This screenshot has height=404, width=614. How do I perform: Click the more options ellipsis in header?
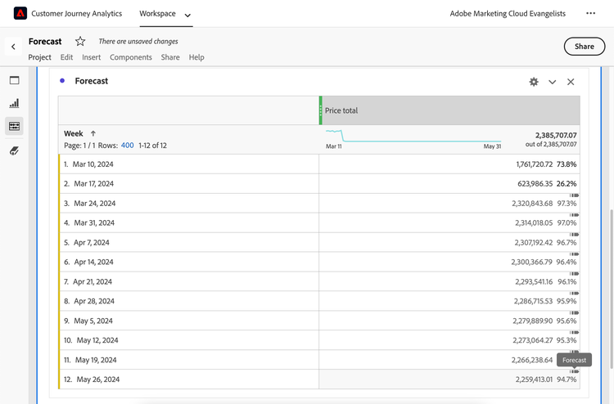point(591,13)
